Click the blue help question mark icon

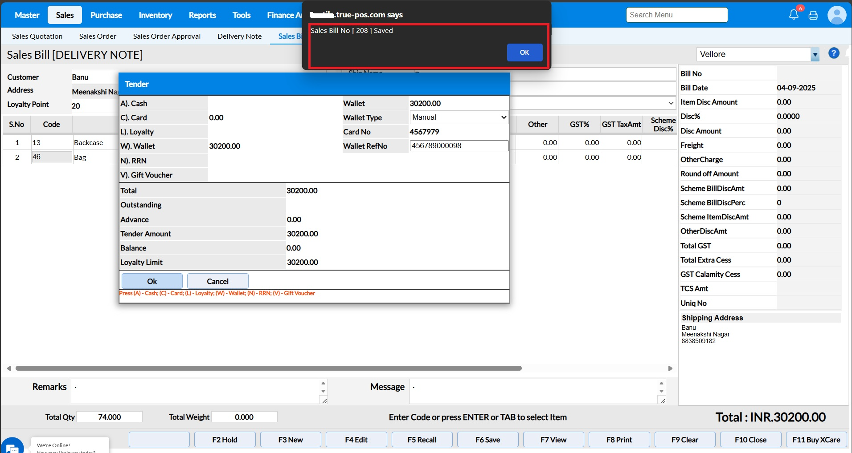[834, 53]
